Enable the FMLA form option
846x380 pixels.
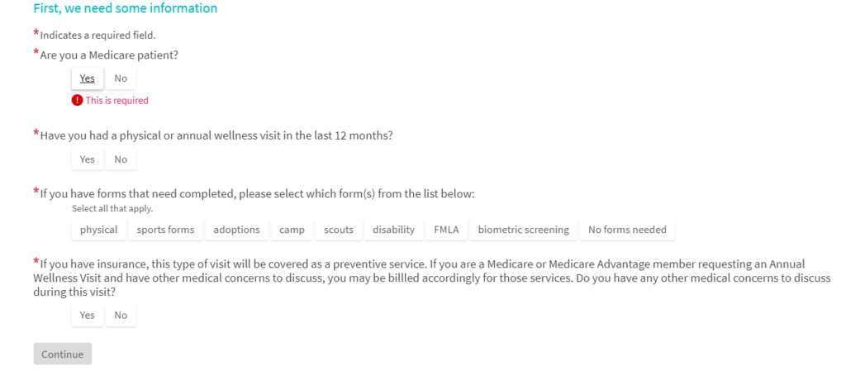tap(446, 230)
